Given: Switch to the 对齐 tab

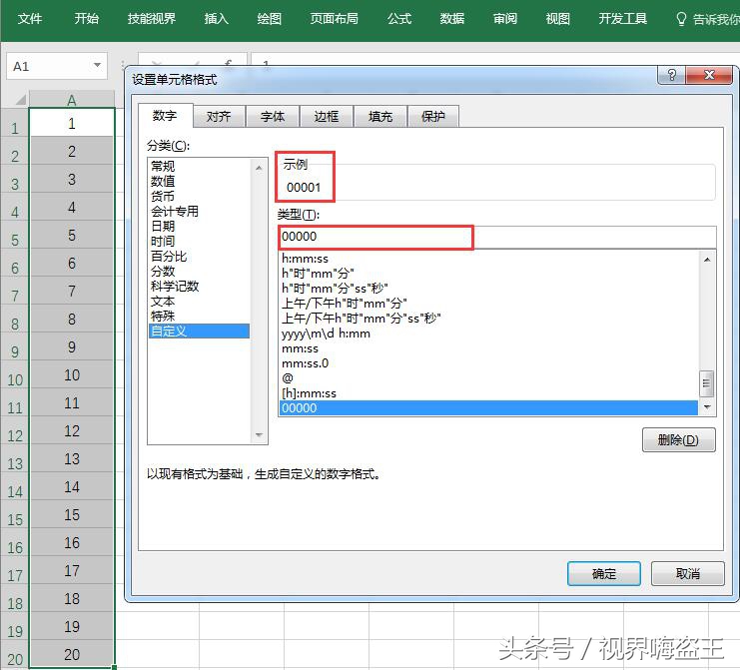Looking at the screenshot, I should click(x=219, y=117).
